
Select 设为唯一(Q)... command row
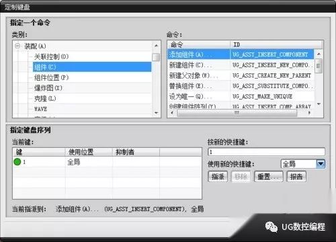[241, 96]
